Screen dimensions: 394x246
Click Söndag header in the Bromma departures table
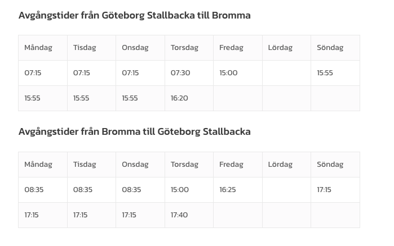tap(330, 165)
